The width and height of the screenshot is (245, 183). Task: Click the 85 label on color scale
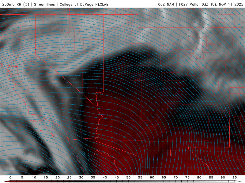[x=211, y=178]
